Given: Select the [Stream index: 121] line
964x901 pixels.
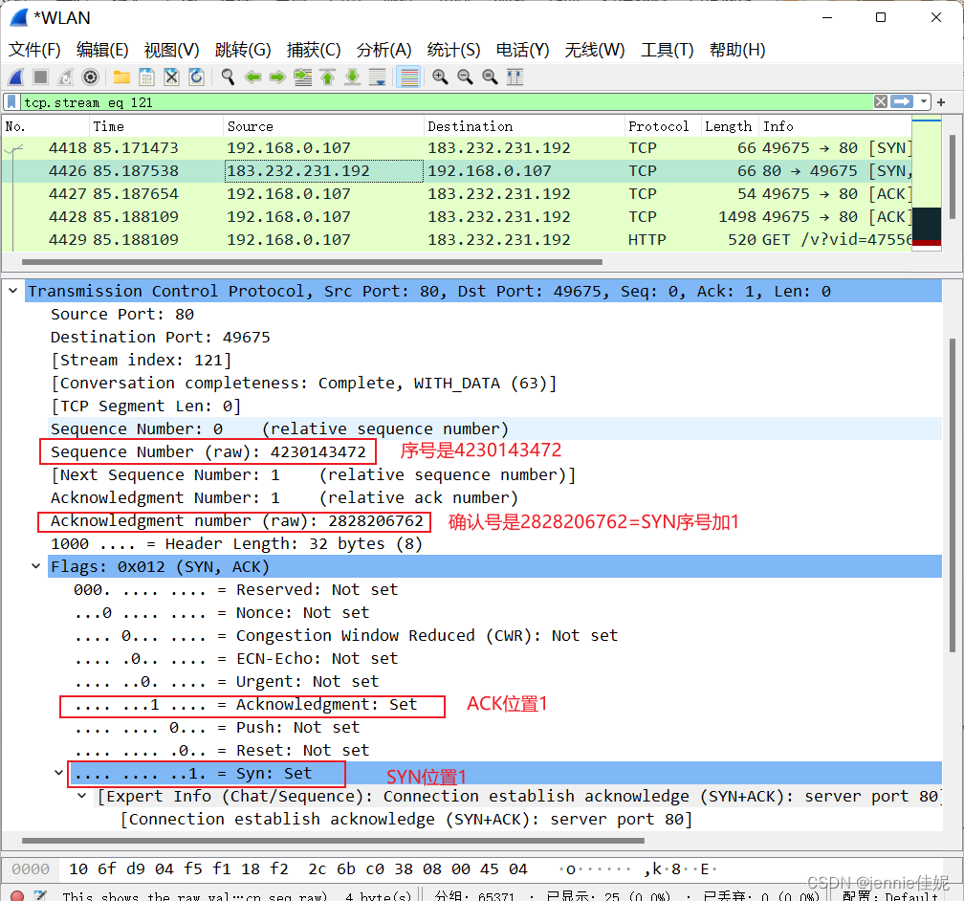Looking at the screenshot, I should click(141, 360).
